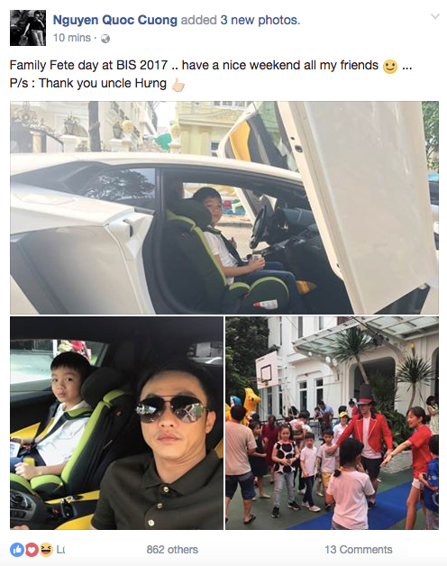Open the post options chevron menu
447x566 pixels.
435,16
